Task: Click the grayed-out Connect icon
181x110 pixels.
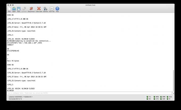Action: pos(24,9)
